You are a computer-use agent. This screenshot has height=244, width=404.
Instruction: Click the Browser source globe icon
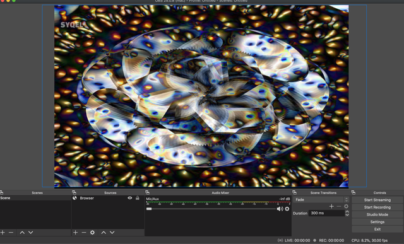(x=74, y=198)
